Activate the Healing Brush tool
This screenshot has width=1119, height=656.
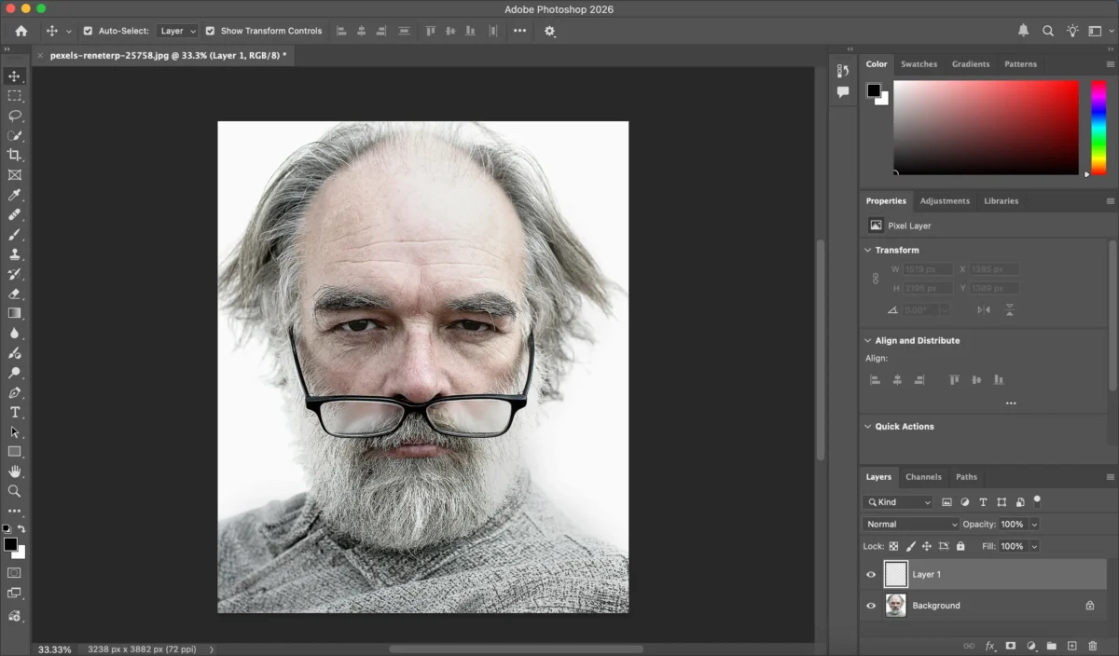click(14, 214)
